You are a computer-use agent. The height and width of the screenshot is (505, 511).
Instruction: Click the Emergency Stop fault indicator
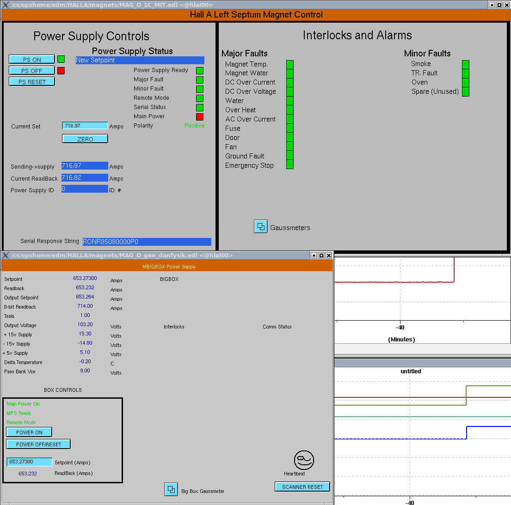tap(289, 164)
